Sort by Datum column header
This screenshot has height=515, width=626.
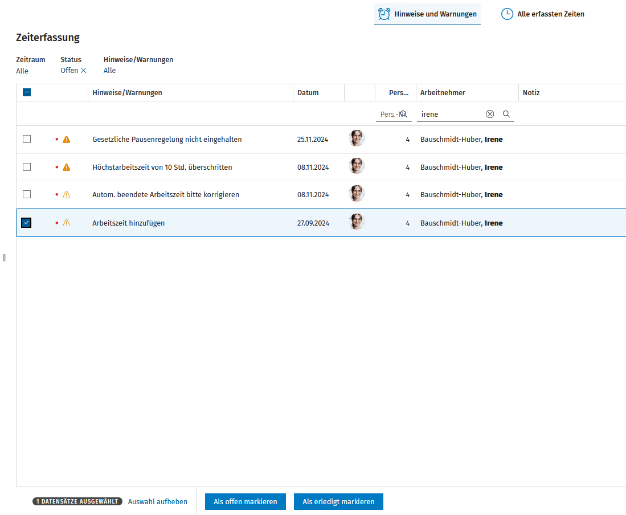[308, 93]
